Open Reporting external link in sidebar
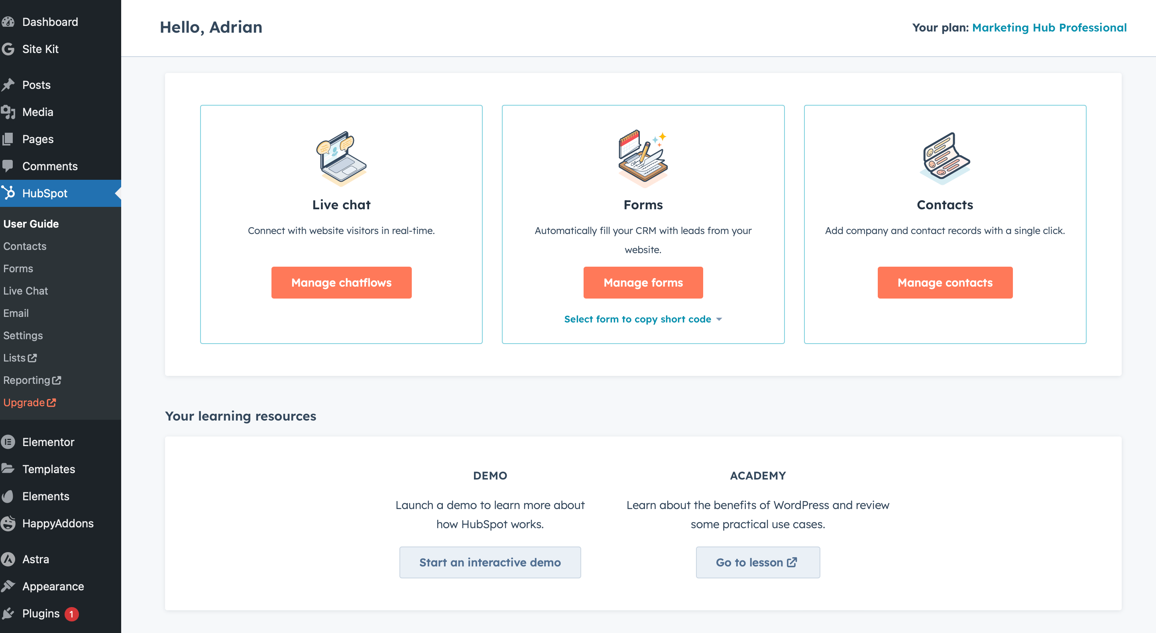 pos(32,380)
